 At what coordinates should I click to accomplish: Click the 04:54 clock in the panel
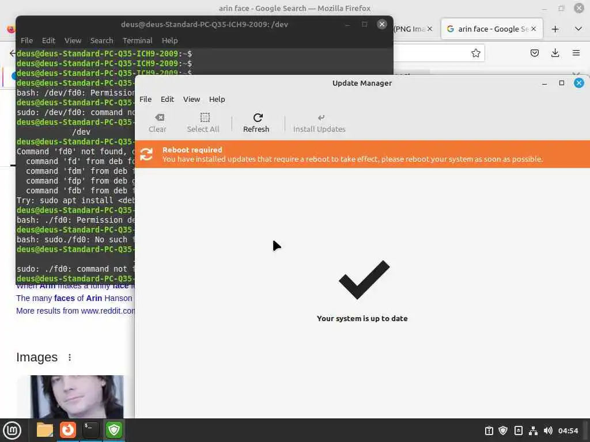(x=568, y=430)
